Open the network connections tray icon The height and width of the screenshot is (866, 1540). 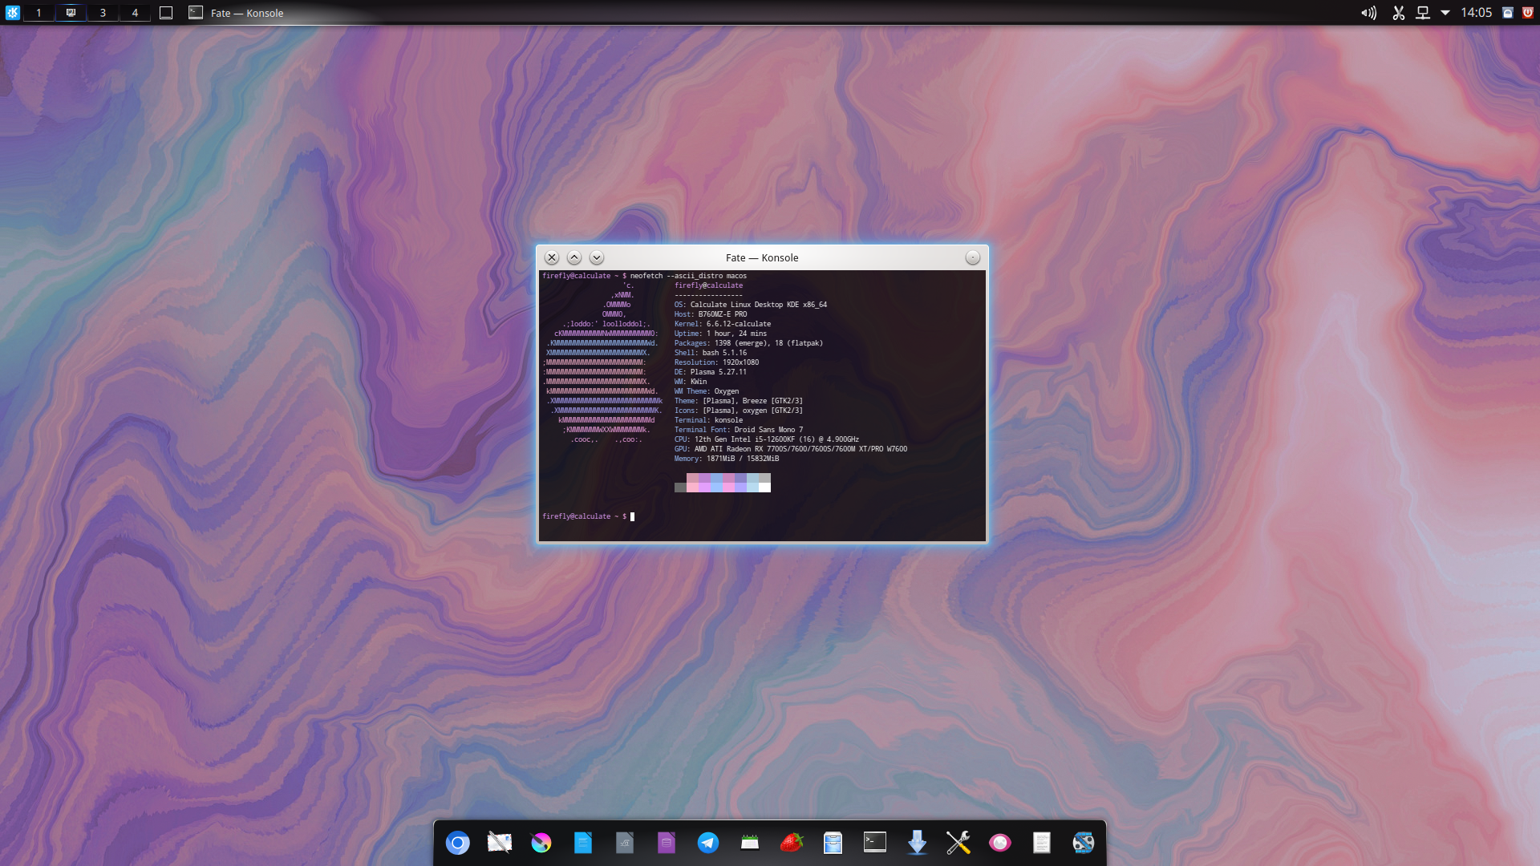pyautogui.click(x=1422, y=13)
